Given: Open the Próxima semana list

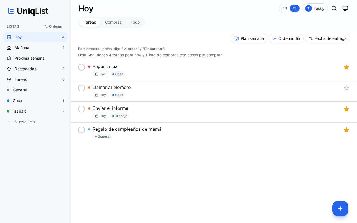Looking at the screenshot, I should coord(35,58).
